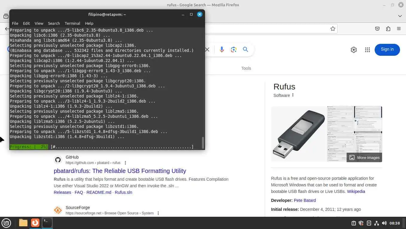Open the sound volume tray icon

(384, 223)
